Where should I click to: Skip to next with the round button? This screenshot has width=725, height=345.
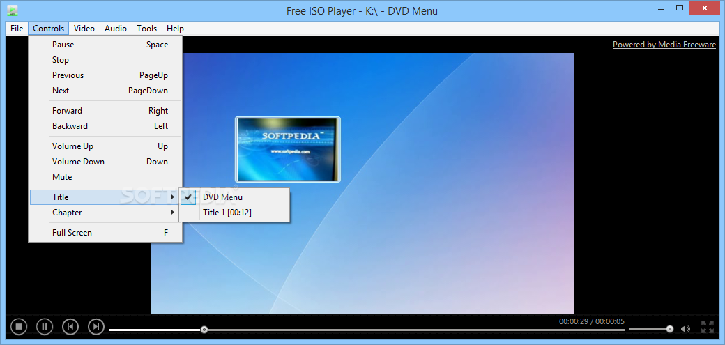coord(96,326)
